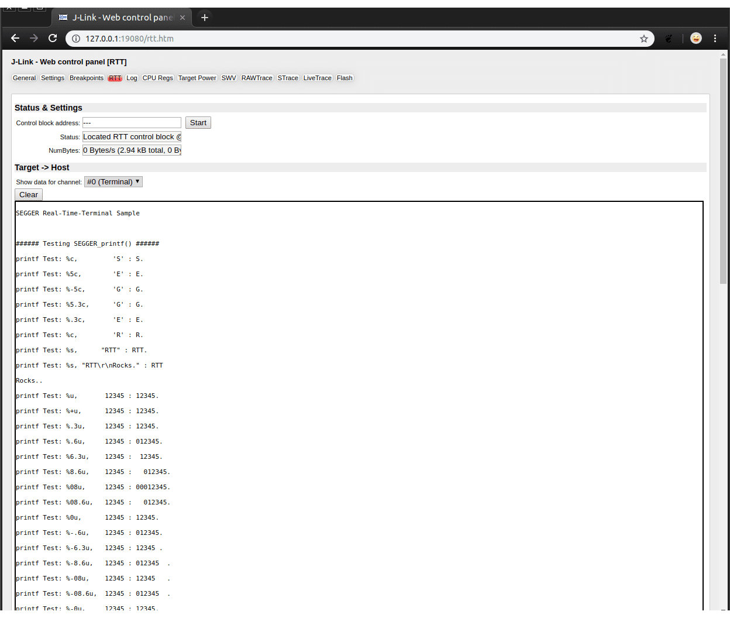
Task: Click the NumBytes field
Action: (132, 150)
